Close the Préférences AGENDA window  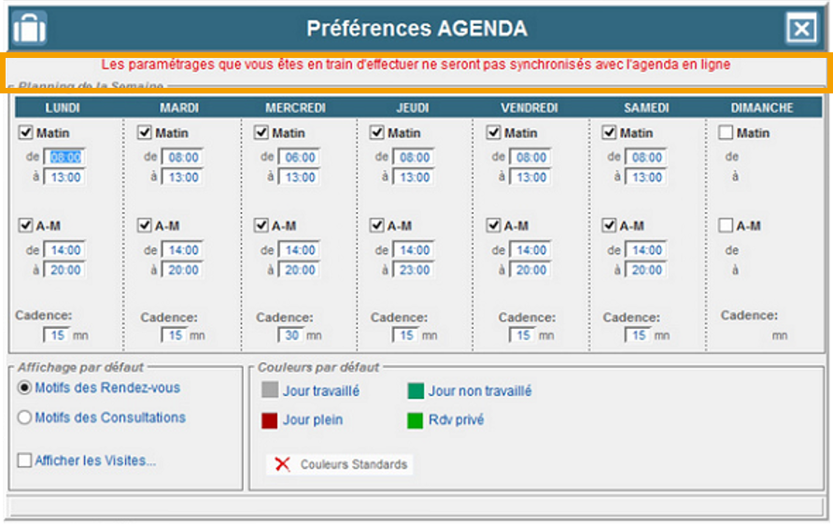[801, 29]
